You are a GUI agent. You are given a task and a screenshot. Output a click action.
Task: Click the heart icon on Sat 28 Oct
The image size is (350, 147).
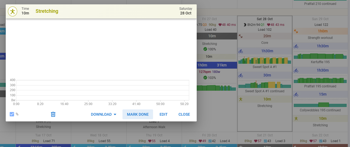268,24
